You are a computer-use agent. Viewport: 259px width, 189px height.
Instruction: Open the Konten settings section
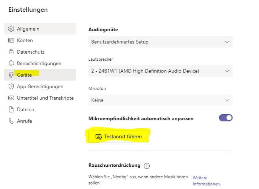(25, 40)
